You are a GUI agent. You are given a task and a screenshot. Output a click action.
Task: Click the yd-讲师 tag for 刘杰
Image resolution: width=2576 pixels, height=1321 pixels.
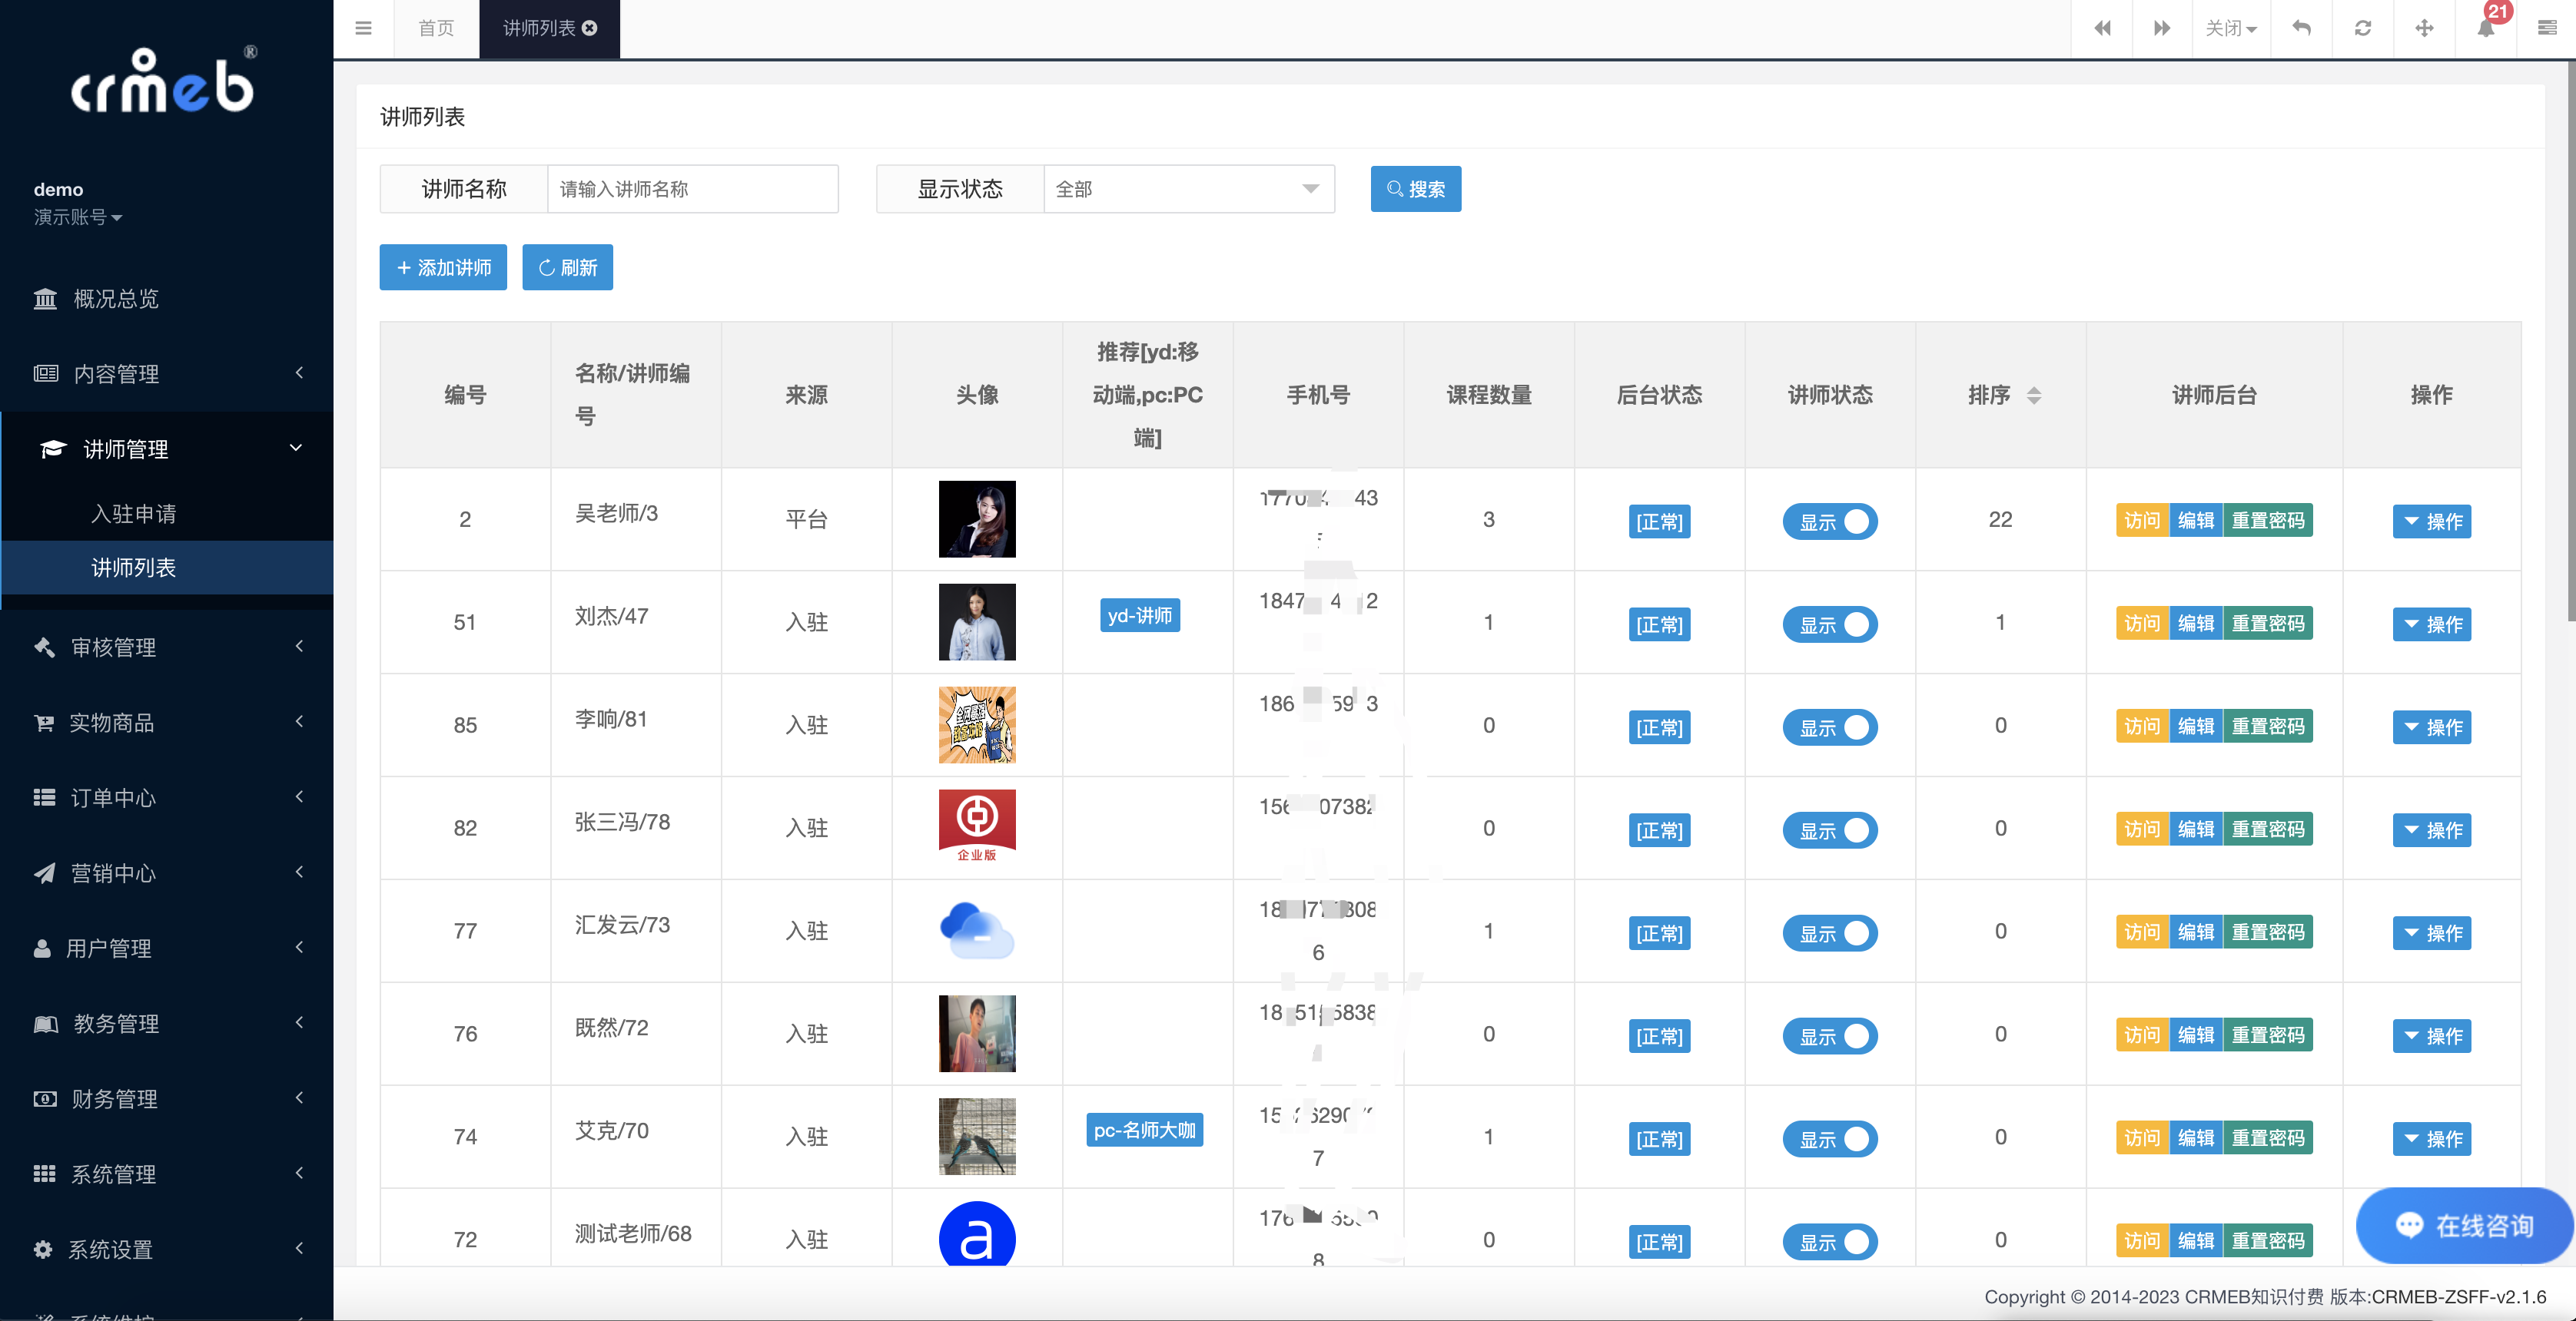click(1139, 615)
